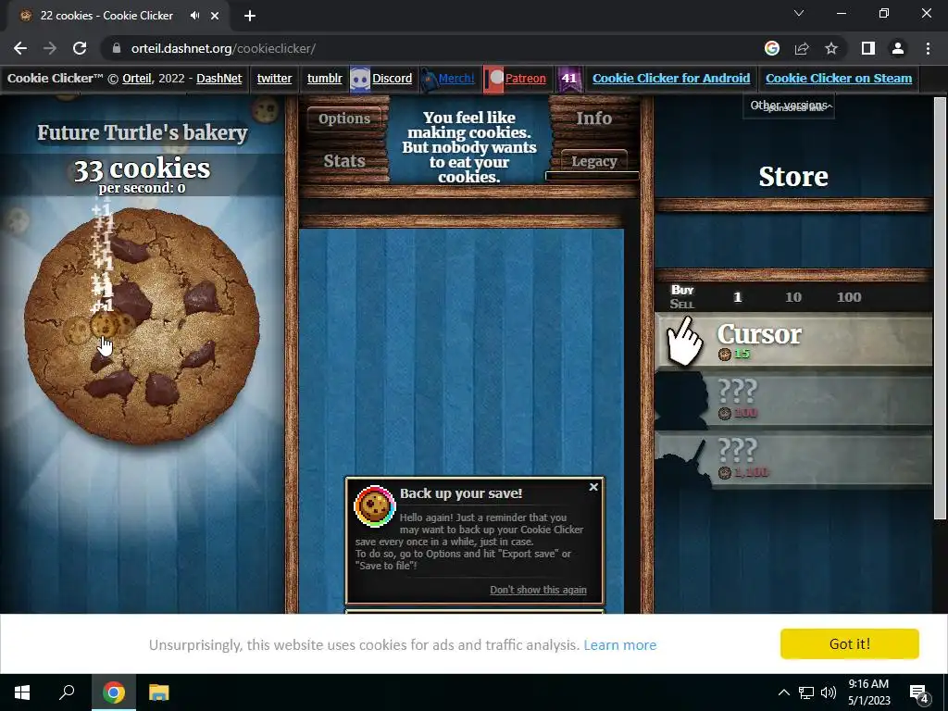Viewport: 948px width, 711px height.
Task: Click the Patreon logo icon
Action: [493, 80]
